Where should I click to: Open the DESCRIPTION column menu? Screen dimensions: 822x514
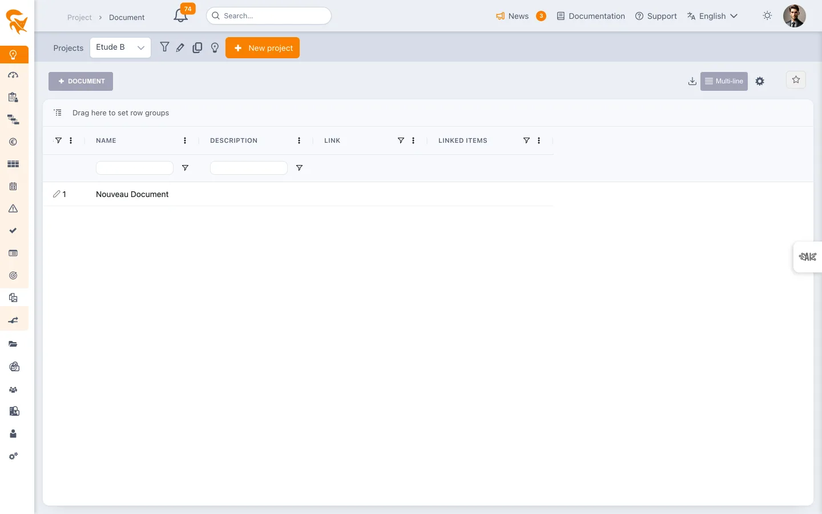tap(299, 140)
